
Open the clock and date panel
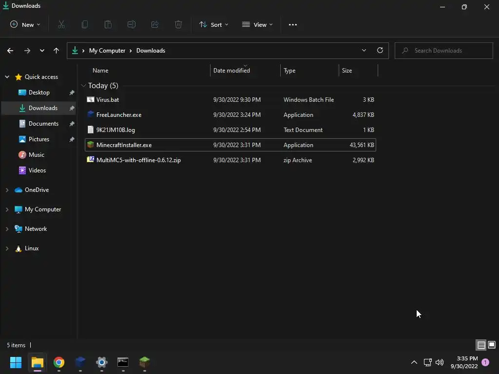coord(464,362)
